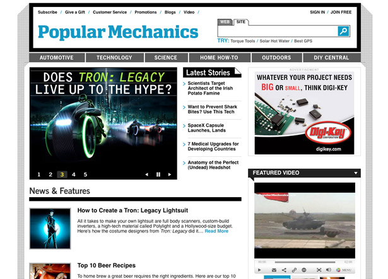Click the Latest Stories heading

(x=208, y=72)
